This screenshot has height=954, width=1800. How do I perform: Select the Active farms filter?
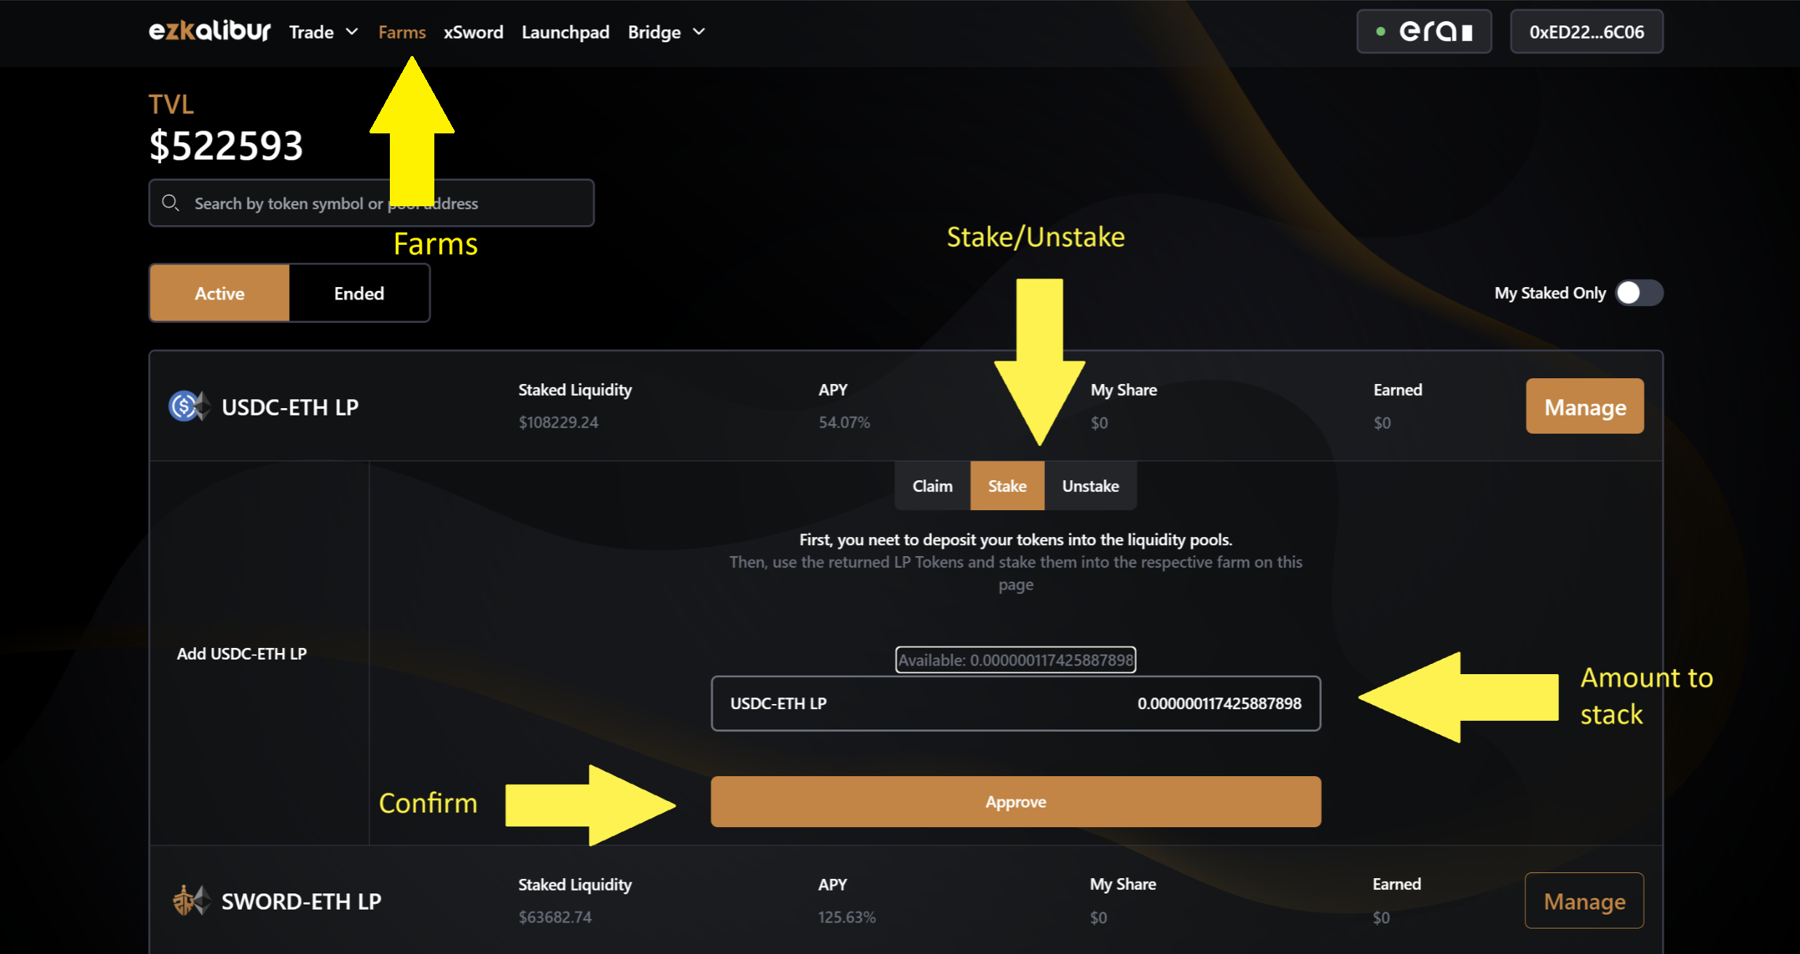point(219,293)
